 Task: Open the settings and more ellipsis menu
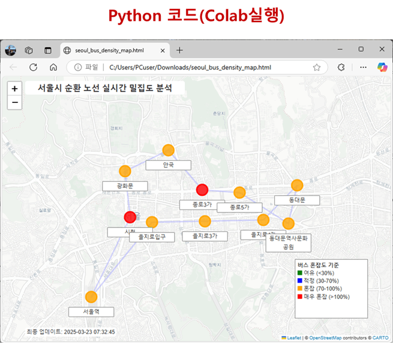click(x=363, y=67)
